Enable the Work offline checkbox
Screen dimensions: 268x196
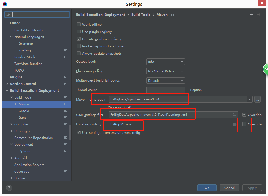[79, 24]
